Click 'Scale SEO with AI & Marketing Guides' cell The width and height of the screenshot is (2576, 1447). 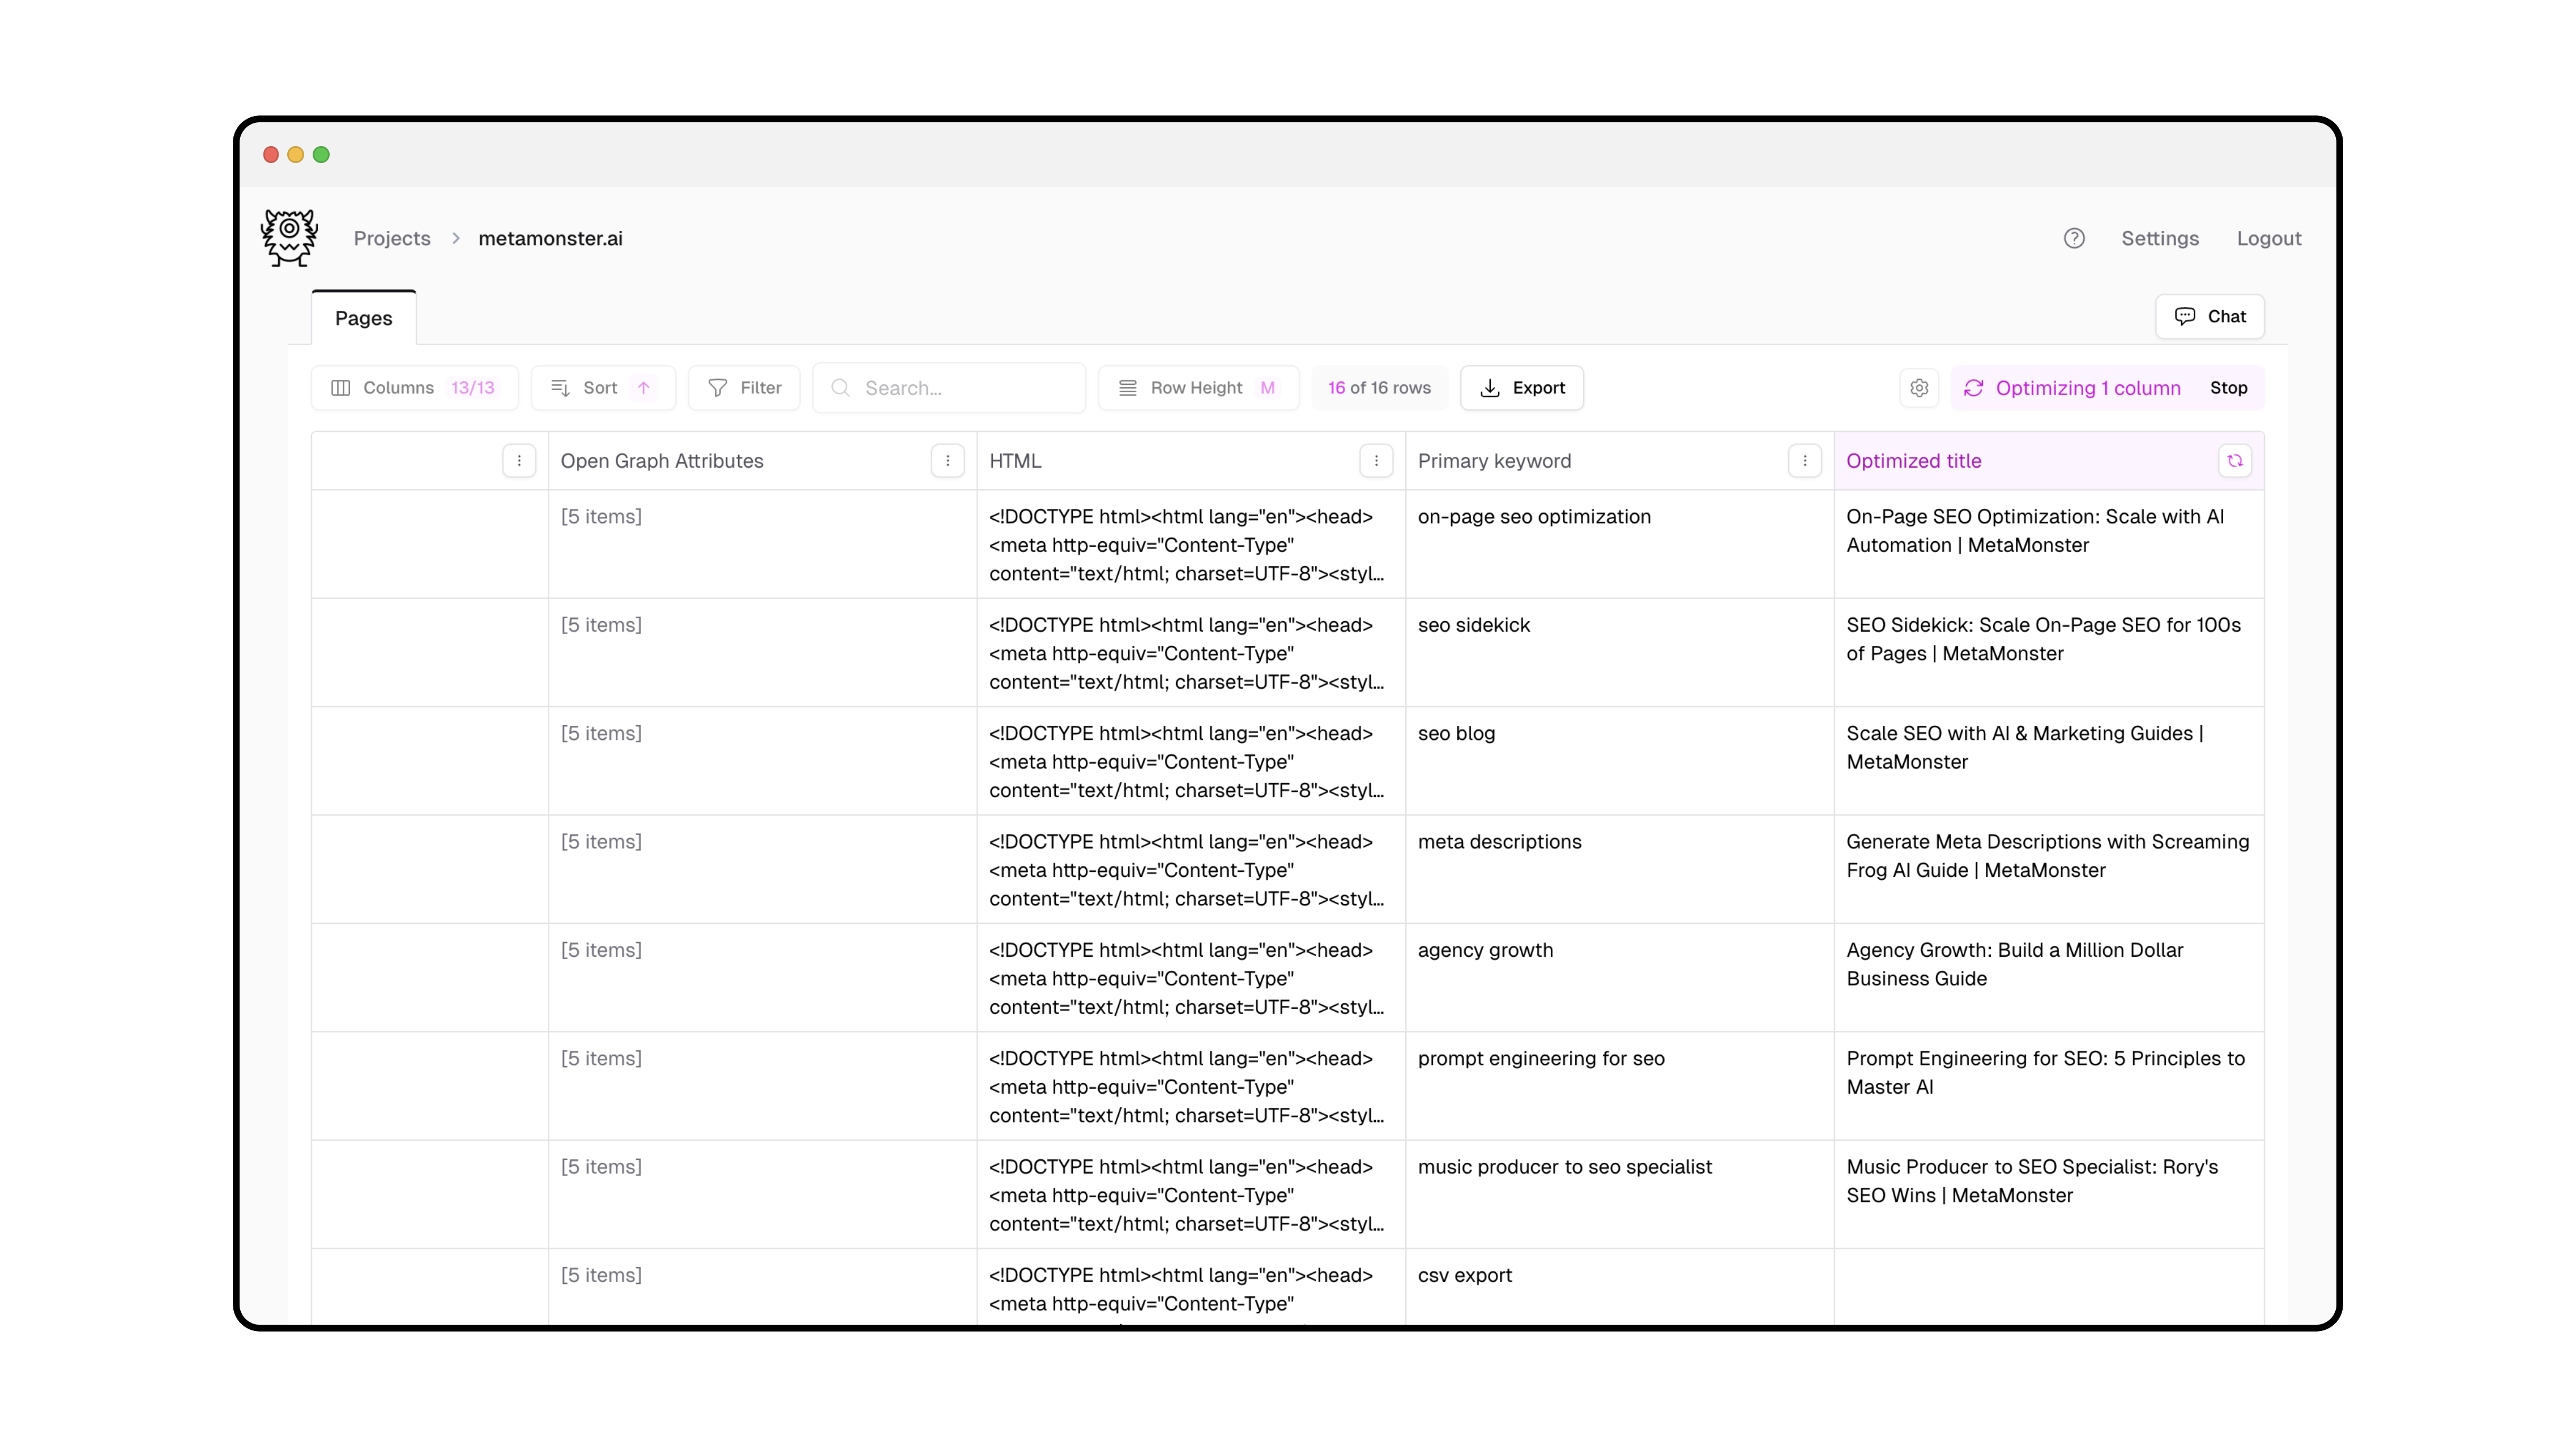coord(2049,761)
